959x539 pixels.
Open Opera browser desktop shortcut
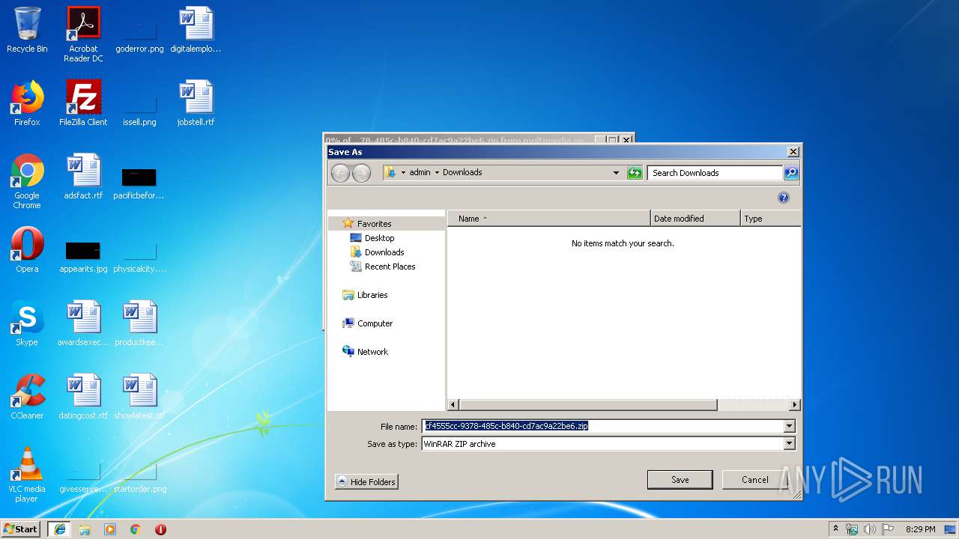[x=27, y=250]
